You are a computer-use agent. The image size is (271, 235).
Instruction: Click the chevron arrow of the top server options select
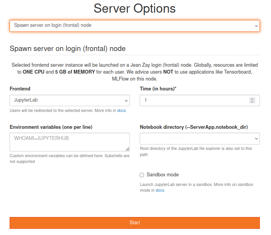click(x=256, y=26)
